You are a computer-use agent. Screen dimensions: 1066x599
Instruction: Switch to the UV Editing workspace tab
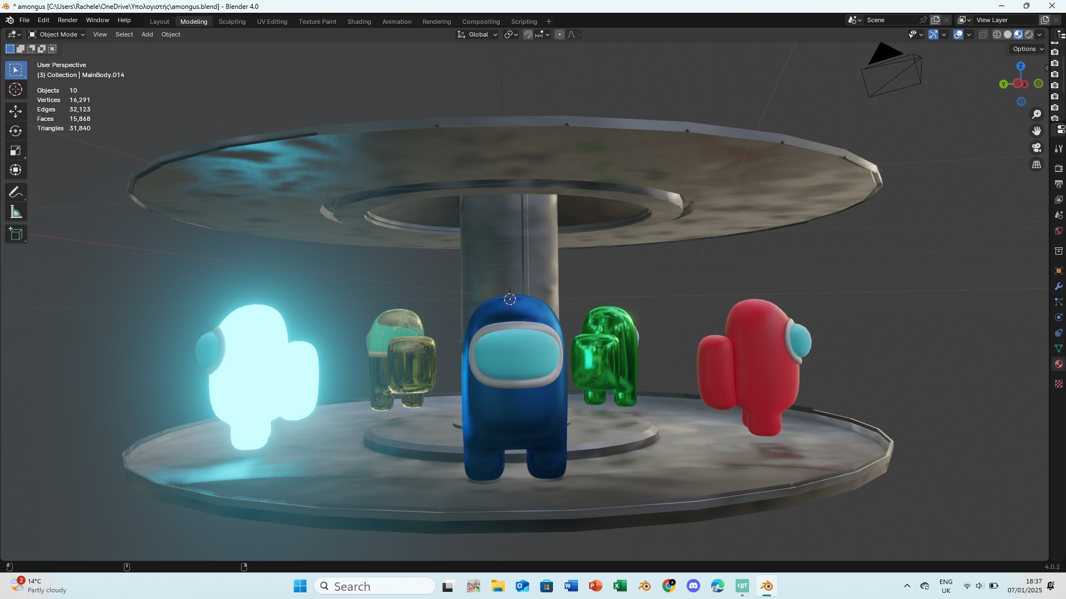click(272, 22)
